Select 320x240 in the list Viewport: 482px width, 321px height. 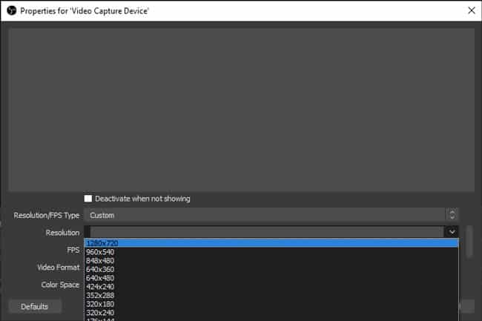[x=271, y=313]
